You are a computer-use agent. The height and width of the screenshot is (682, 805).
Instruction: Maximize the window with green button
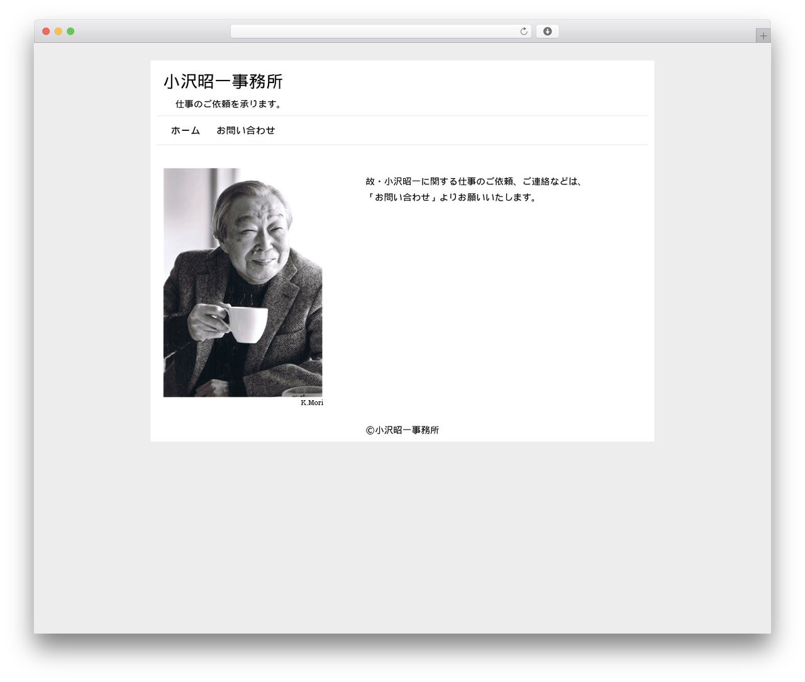[70, 31]
